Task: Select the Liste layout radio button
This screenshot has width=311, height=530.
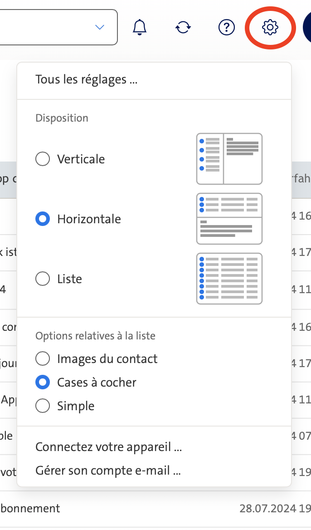Action: (42, 279)
